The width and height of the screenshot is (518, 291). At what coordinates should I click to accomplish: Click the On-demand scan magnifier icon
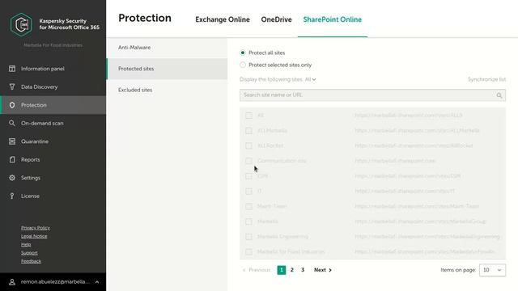click(12, 123)
